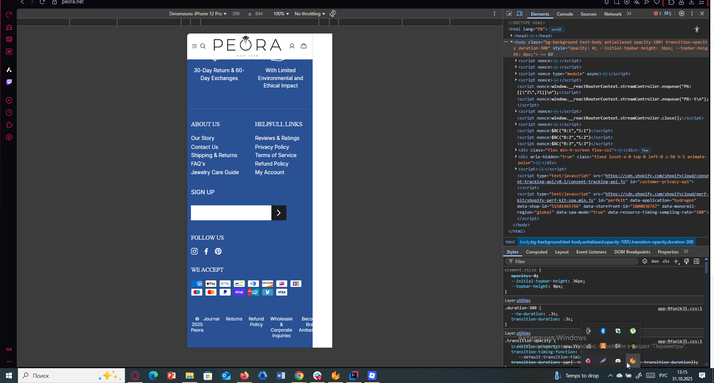Click the email sign up input field
The height and width of the screenshot is (383, 714).
[x=231, y=213]
